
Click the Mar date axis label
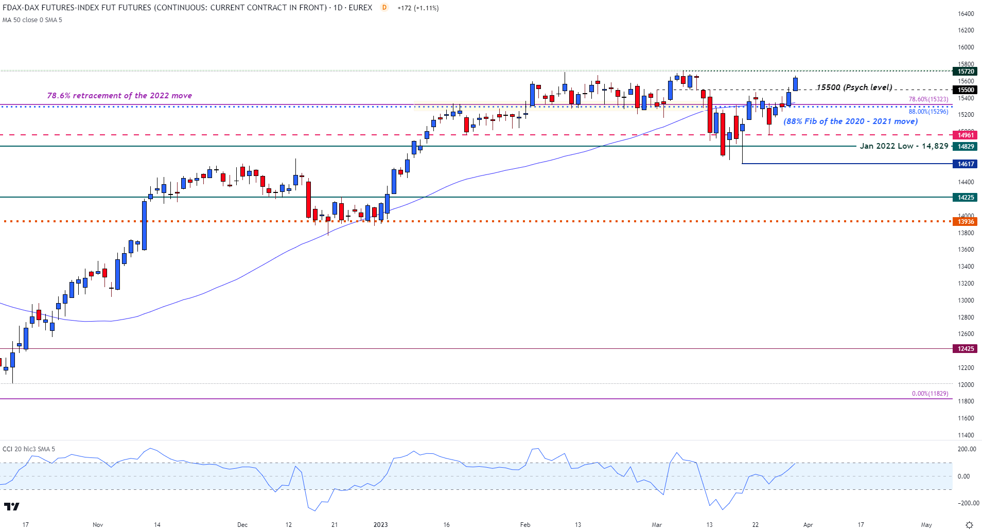(657, 525)
